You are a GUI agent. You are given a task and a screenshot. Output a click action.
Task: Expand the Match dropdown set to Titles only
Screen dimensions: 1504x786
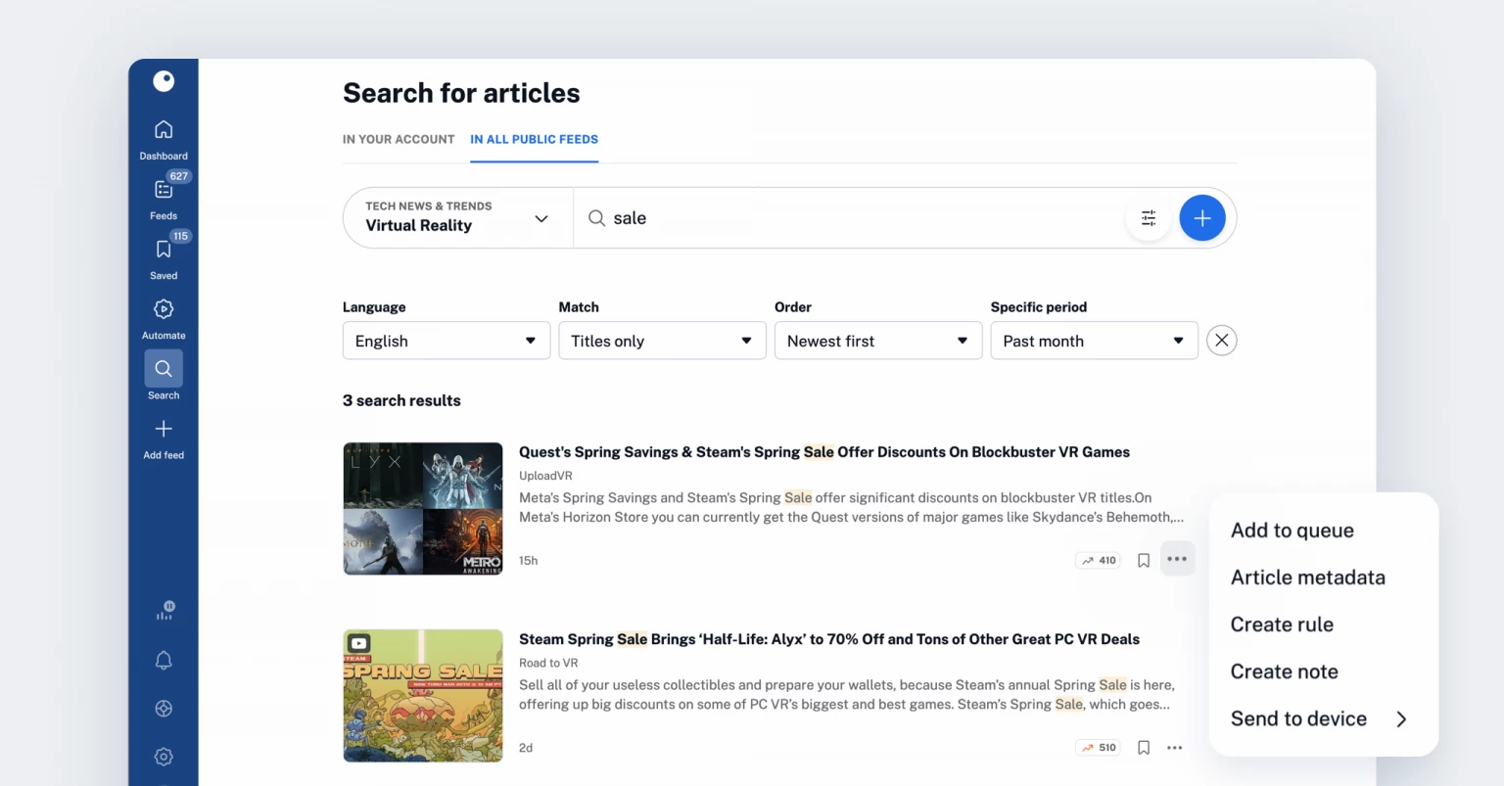(662, 340)
